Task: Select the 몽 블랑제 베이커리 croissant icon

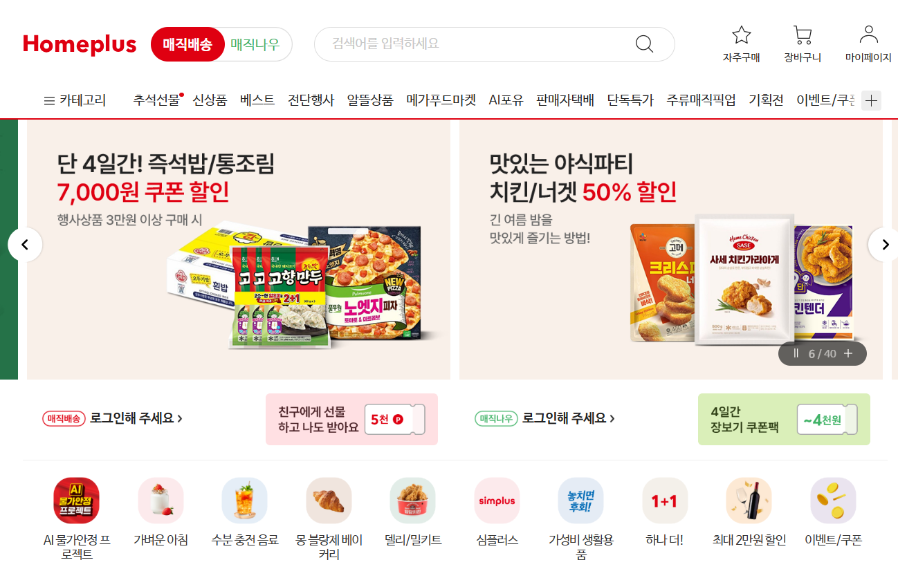Action: pyautogui.click(x=329, y=501)
